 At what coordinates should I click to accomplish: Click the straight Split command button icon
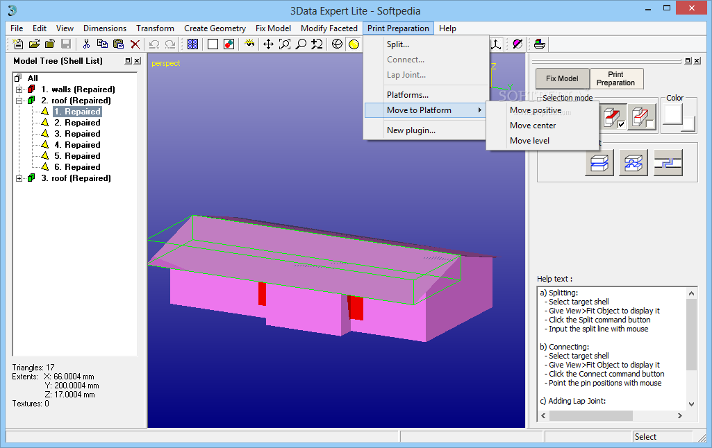(599, 162)
